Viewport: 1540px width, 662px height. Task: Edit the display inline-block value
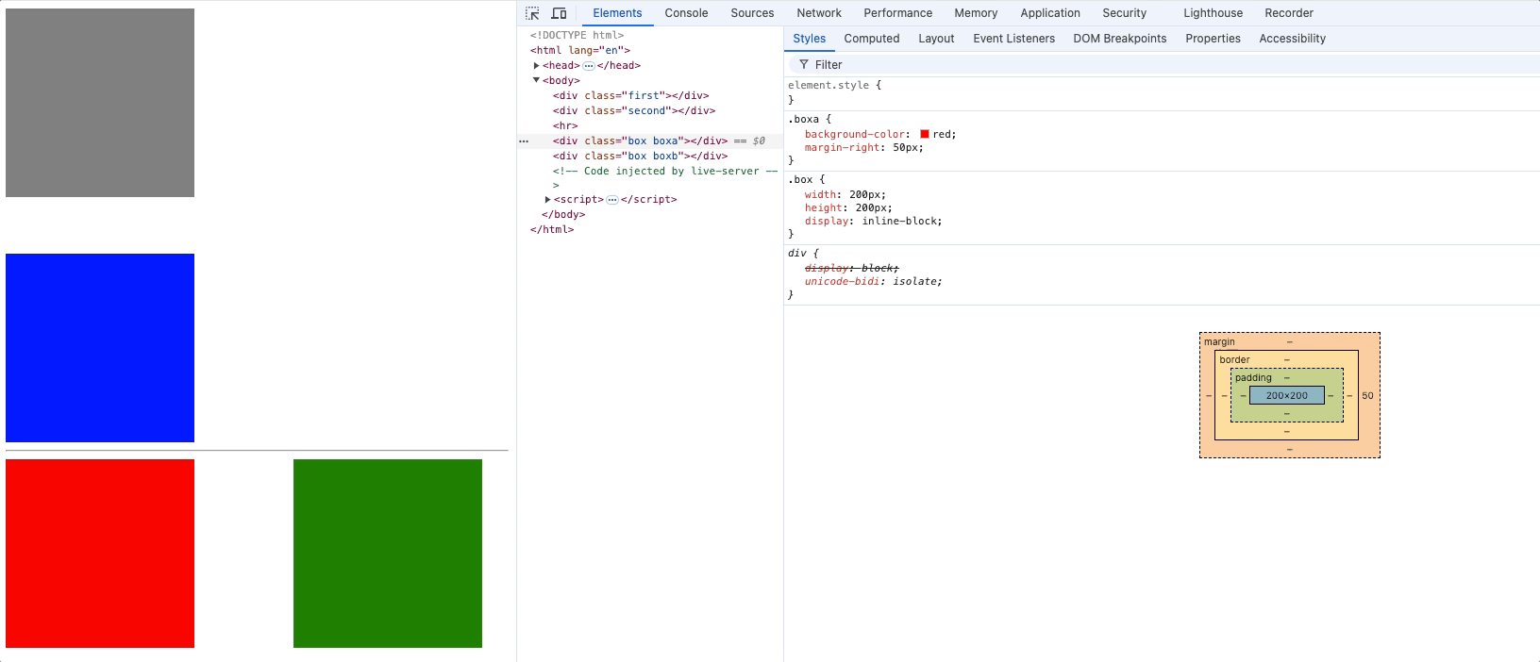901,222
